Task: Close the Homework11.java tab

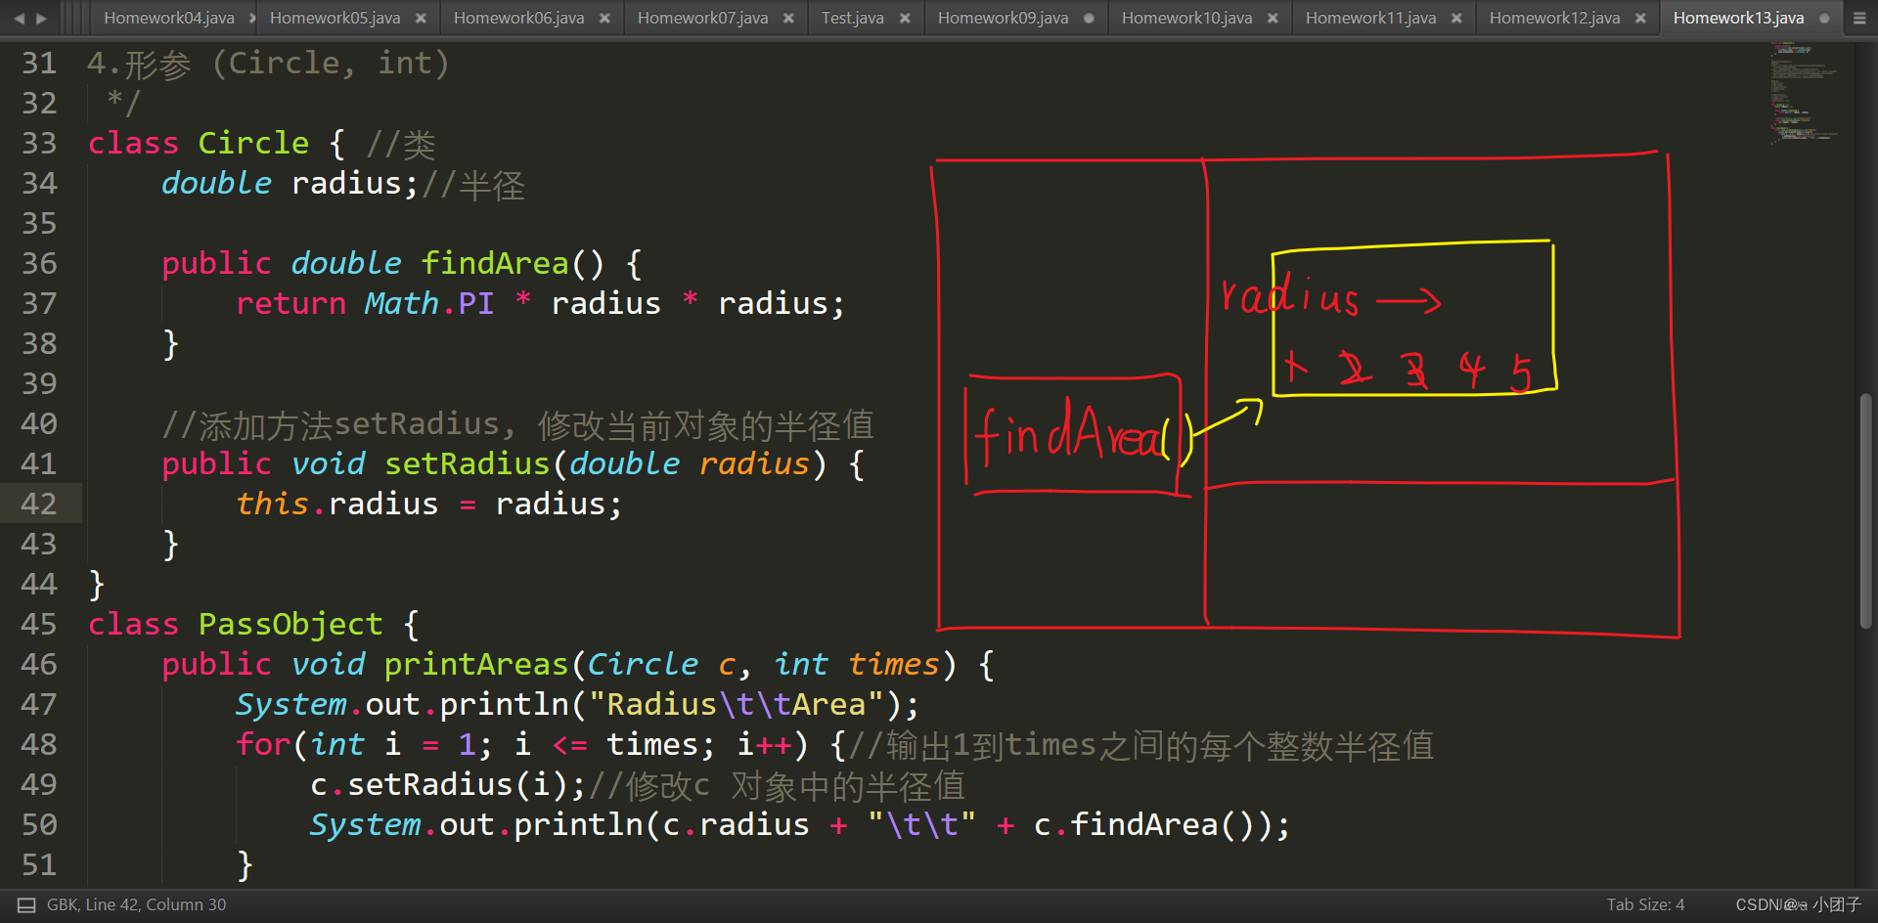Action: click(x=1456, y=18)
